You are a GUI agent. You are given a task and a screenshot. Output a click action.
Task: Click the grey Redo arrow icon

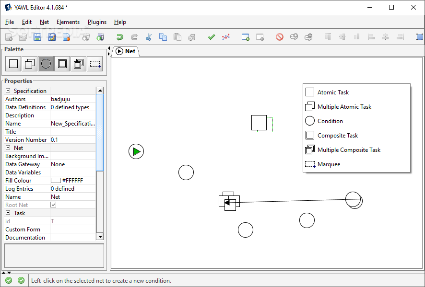pyautogui.click(x=134, y=37)
